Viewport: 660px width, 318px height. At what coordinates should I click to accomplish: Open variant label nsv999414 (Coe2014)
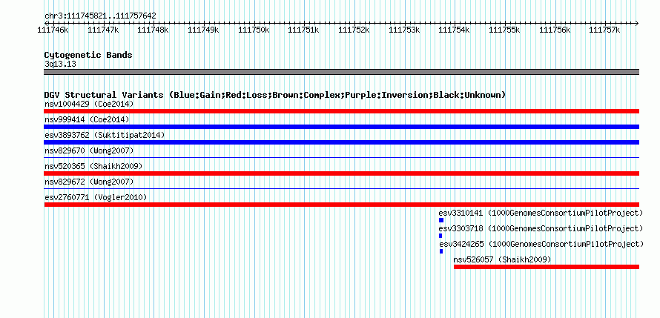click(87, 120)
